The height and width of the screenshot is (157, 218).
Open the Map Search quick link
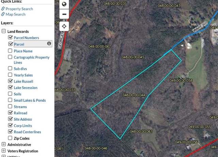[x=15, y=14]
